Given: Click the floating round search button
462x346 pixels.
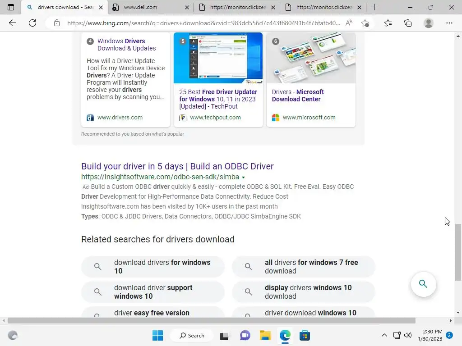Looking at the screenshot, I should (x=423, y=284).
